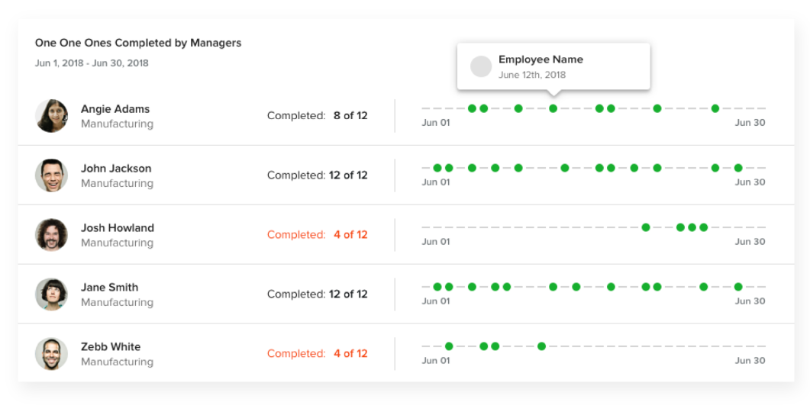This screenshot has height=415, width=810.
Task: Click the "Employee Name" tooltip title
Action: pos(541,60)
